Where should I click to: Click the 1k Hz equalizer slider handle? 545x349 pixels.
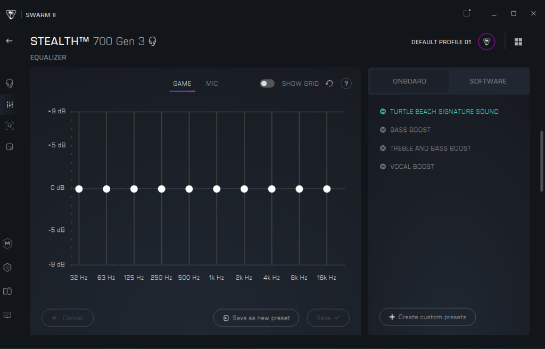click(x=217, y=189)
